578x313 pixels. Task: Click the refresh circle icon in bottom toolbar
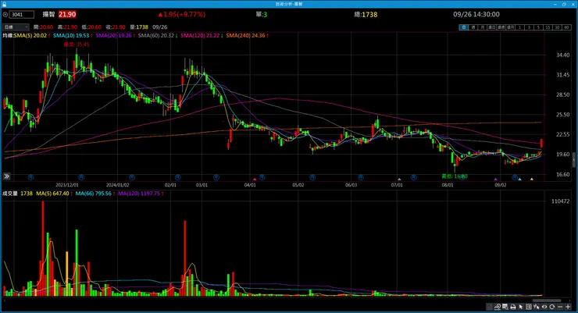click(551, 307)
